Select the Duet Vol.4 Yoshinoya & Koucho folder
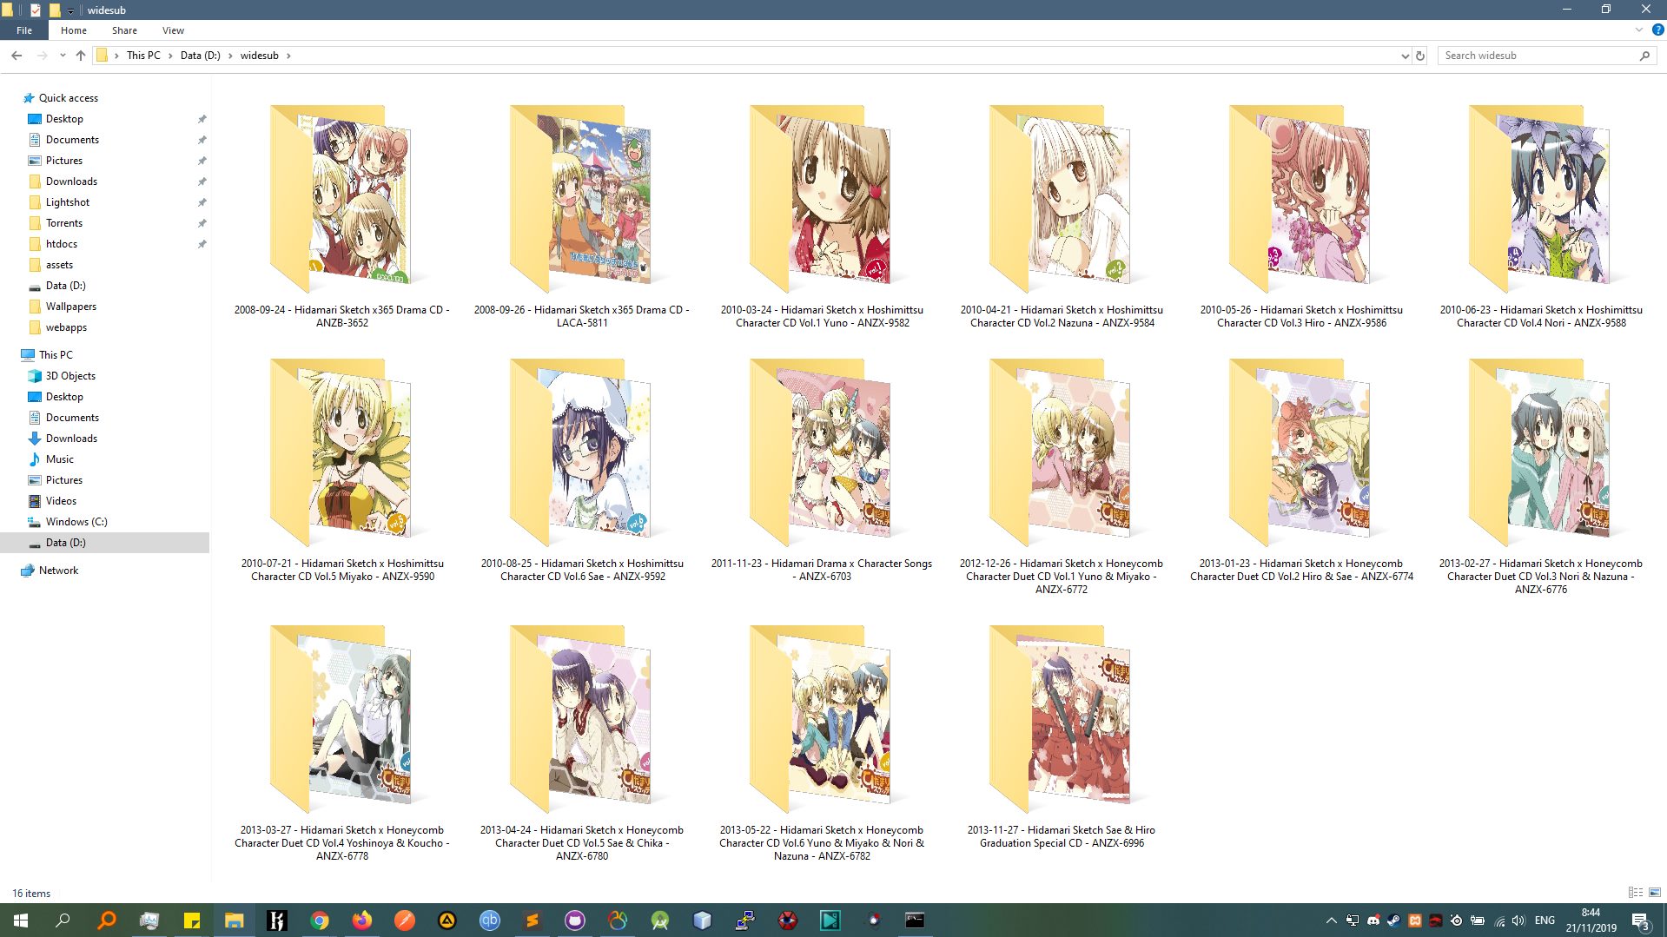This screenshot has height=937, width=1667. pyautogui.click(x=342, y=743)
